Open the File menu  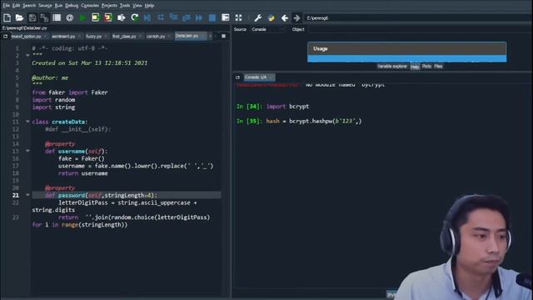[6, 6]
